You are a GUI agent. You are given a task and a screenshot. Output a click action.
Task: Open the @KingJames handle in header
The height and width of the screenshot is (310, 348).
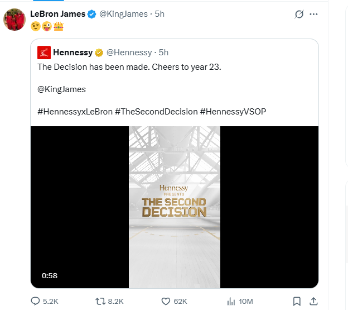pyautogui.click(x=123, y=13)
